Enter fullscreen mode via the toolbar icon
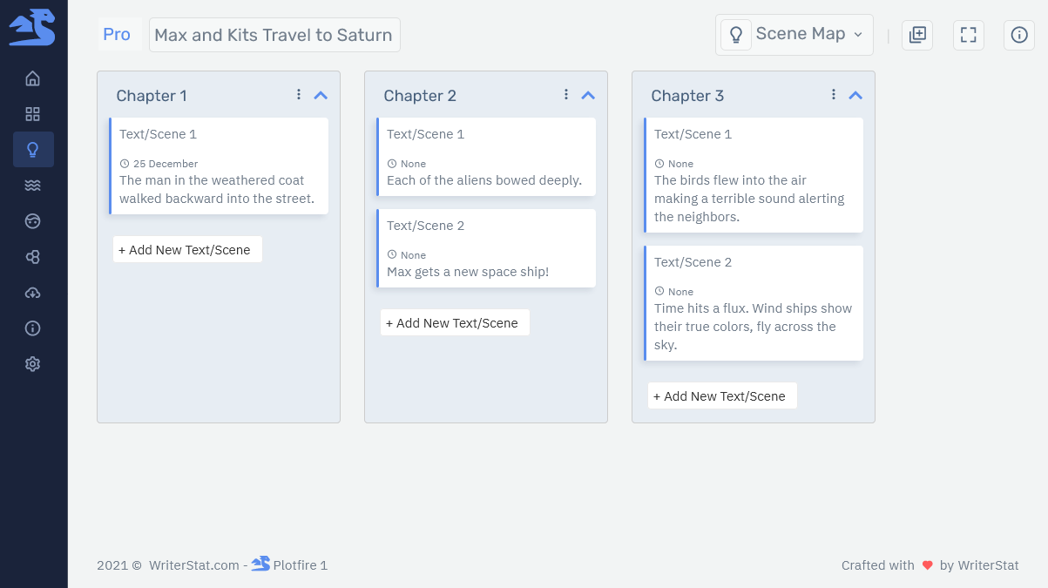The width and height of the screenshot is (1048, 588). (968, 35)
